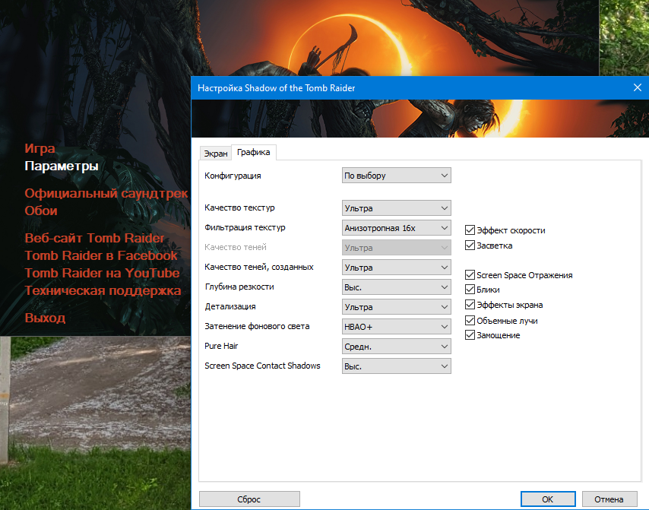The width and height of the screenshot is (649, 510).
Task: Open Качество теней, созданных dropdown
Action: [x=396, y=268]
